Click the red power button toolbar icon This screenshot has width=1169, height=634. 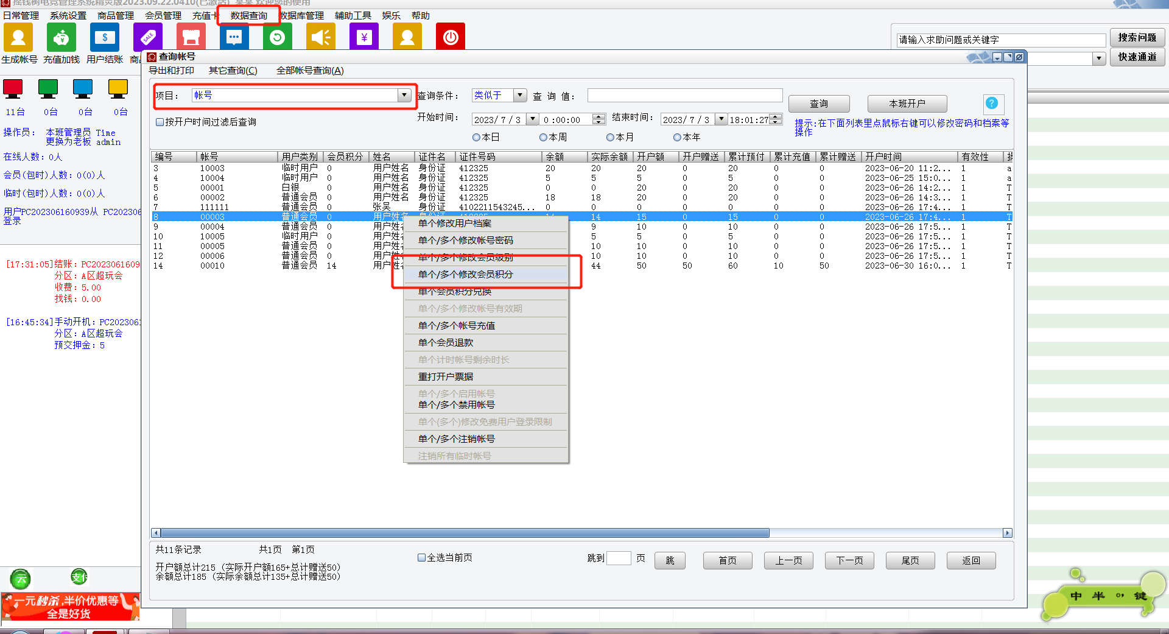451,38
